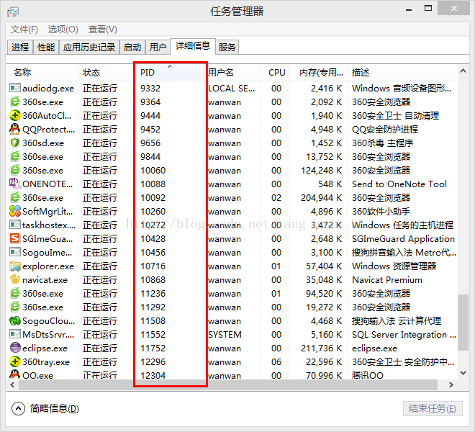
Task: Sort by the CPU column header
Action: tap(276, 73)
